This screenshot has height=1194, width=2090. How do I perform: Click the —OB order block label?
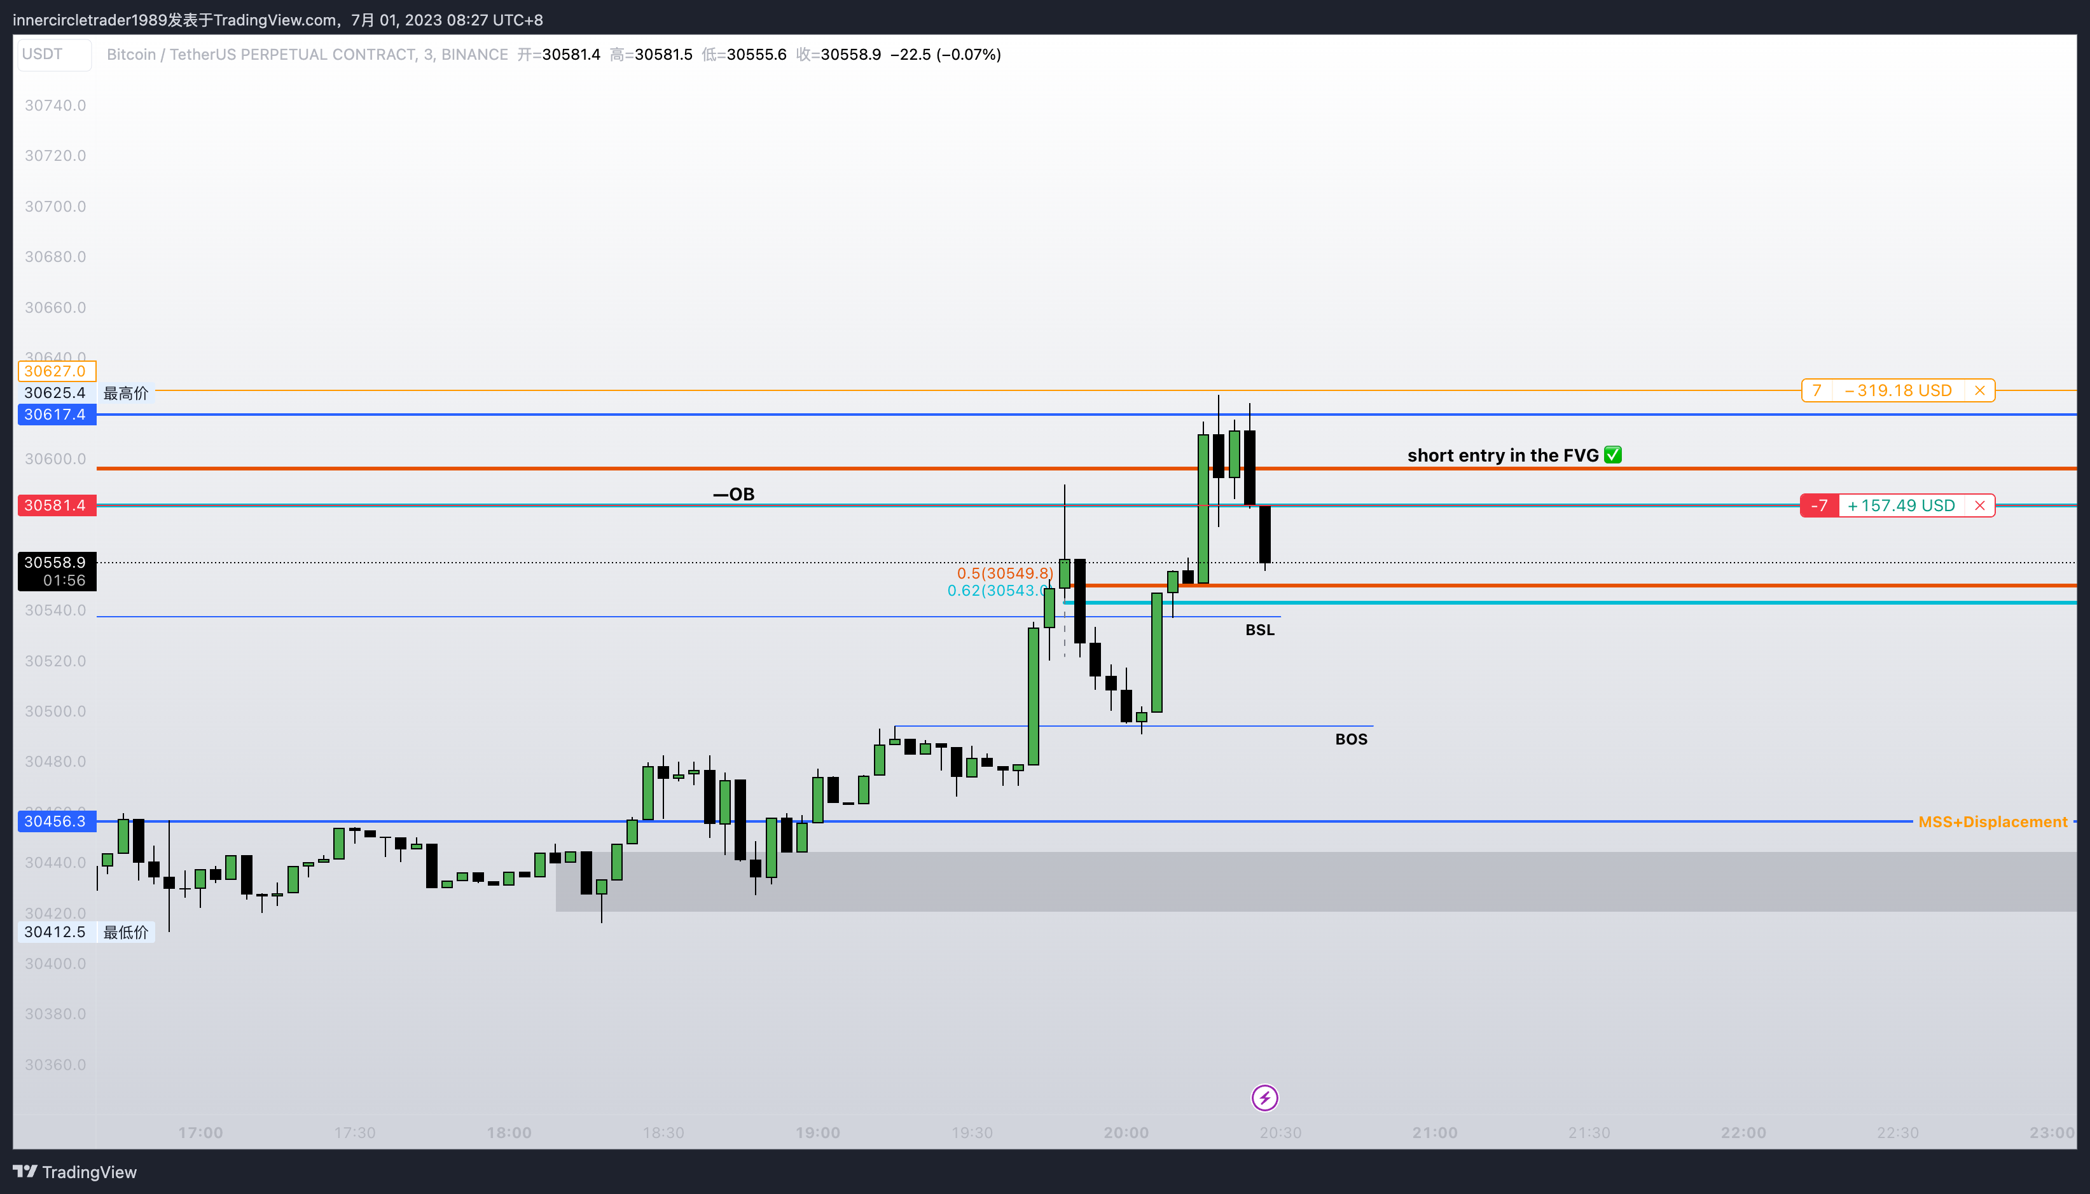(x=734, y=493)
